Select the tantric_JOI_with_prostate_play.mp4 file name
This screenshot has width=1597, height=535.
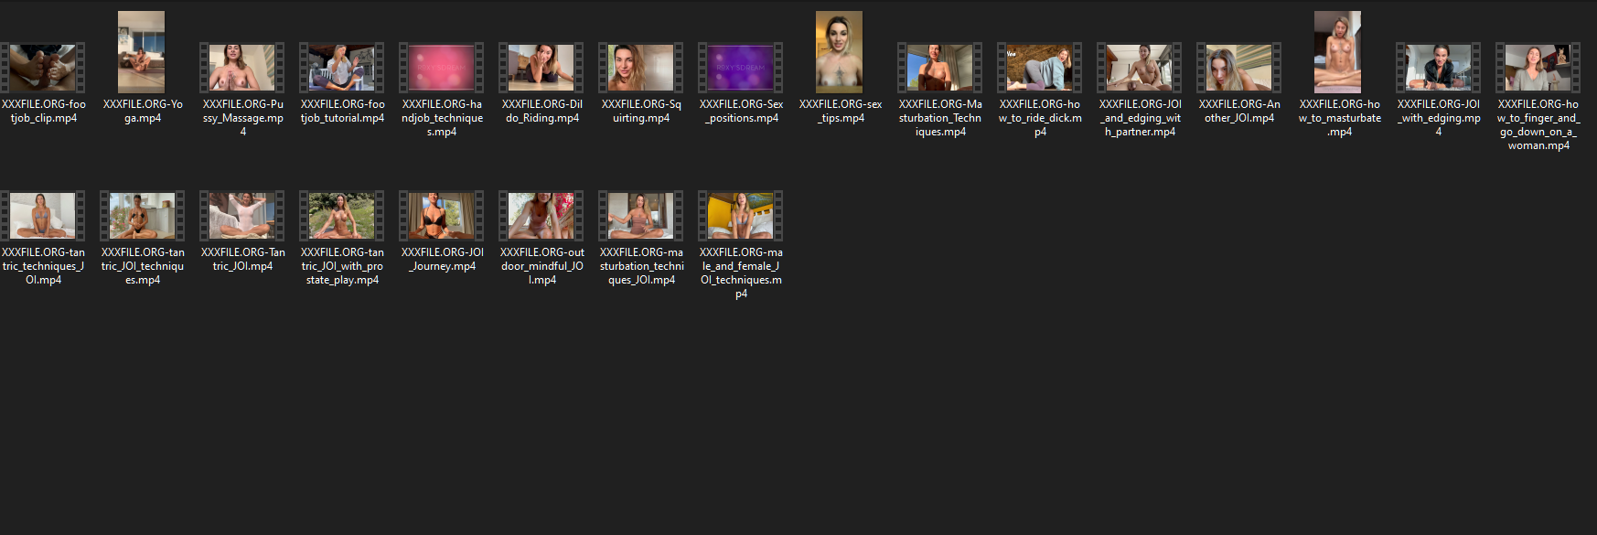point(342,266)
